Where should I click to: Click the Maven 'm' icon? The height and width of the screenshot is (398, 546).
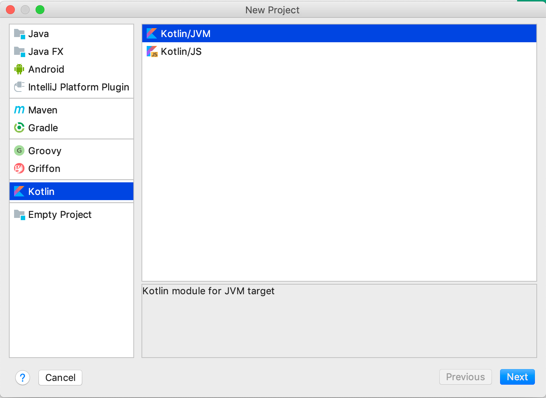click(x=19, y=110)
